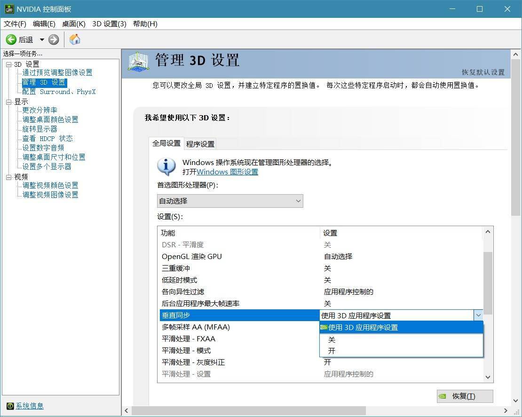522x417 pixels.
Task: Open 调整桌面颜色设置 task
Action: tap(50, 119)
